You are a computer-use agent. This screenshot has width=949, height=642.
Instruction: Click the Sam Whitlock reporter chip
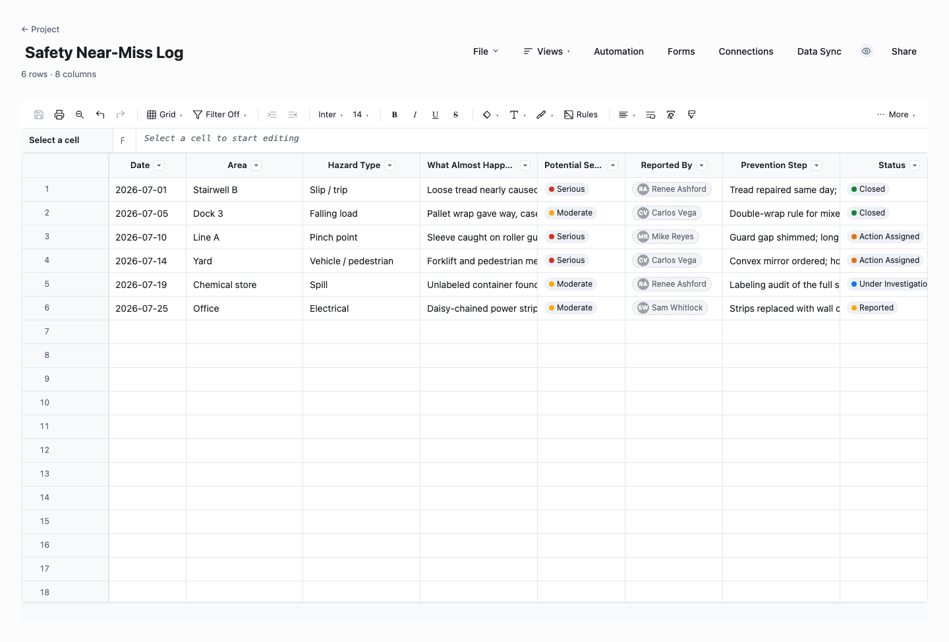(x=670, y=308)
